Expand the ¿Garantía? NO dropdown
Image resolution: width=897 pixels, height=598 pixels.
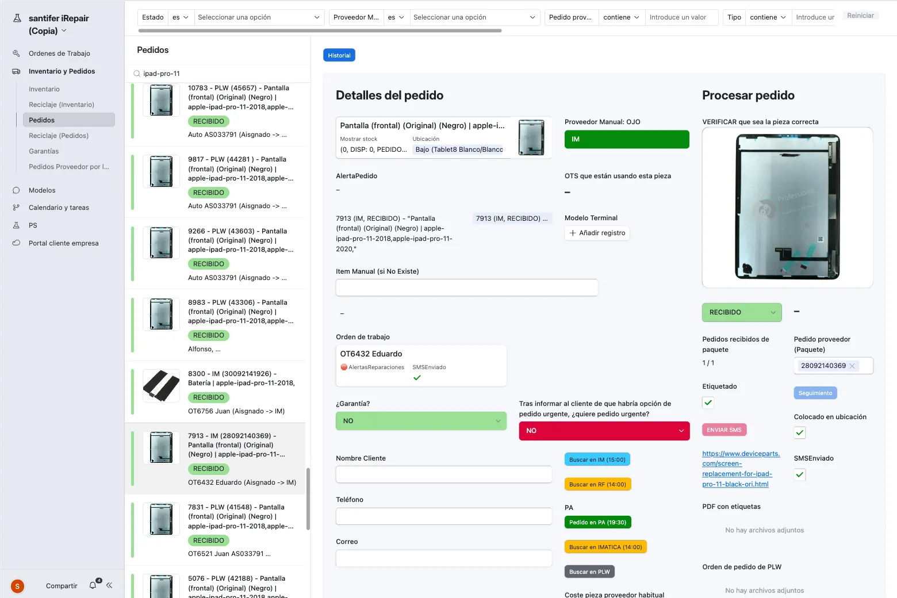point(421,420)
